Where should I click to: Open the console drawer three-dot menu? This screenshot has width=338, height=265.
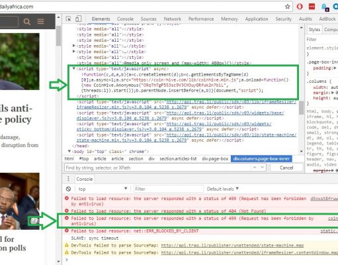pyautogui.click(x=68, y=179)
